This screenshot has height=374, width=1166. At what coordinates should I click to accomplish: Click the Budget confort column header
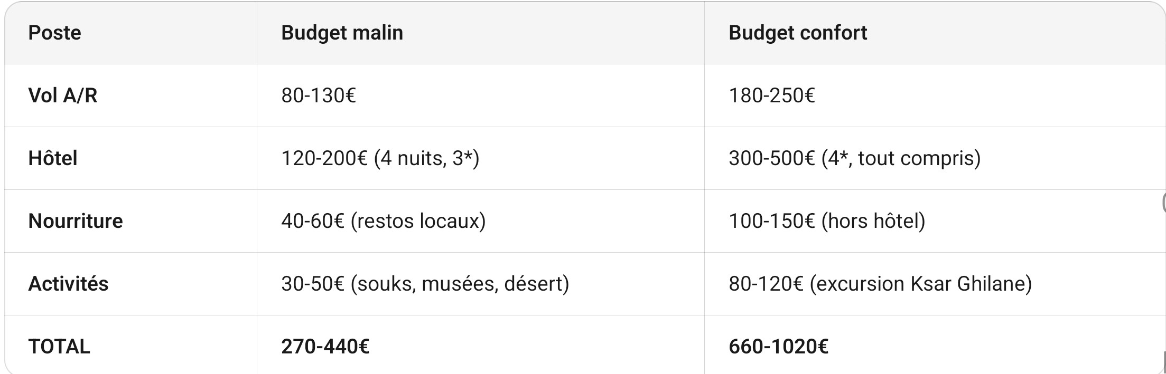coord(797,33)
